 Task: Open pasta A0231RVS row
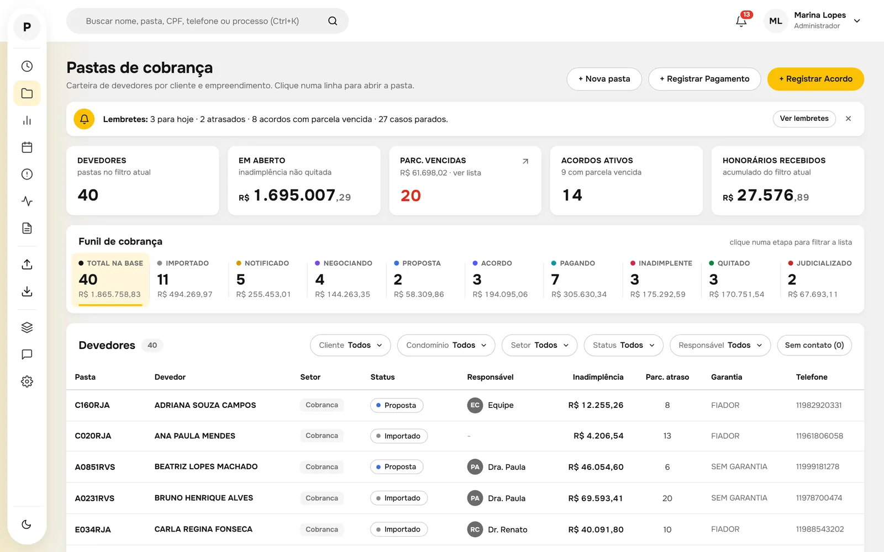(x=465, y=498)
